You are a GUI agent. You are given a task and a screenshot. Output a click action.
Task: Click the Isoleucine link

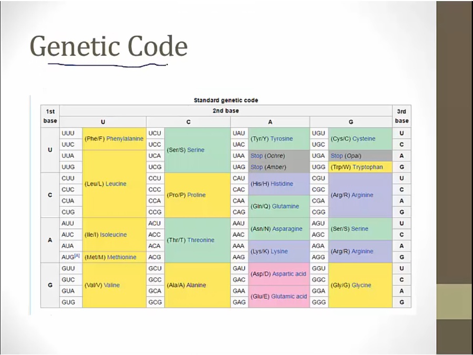(113, 235)
